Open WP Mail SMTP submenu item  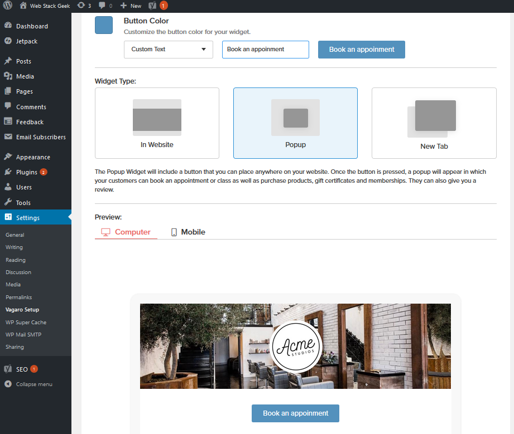[23, 334]
